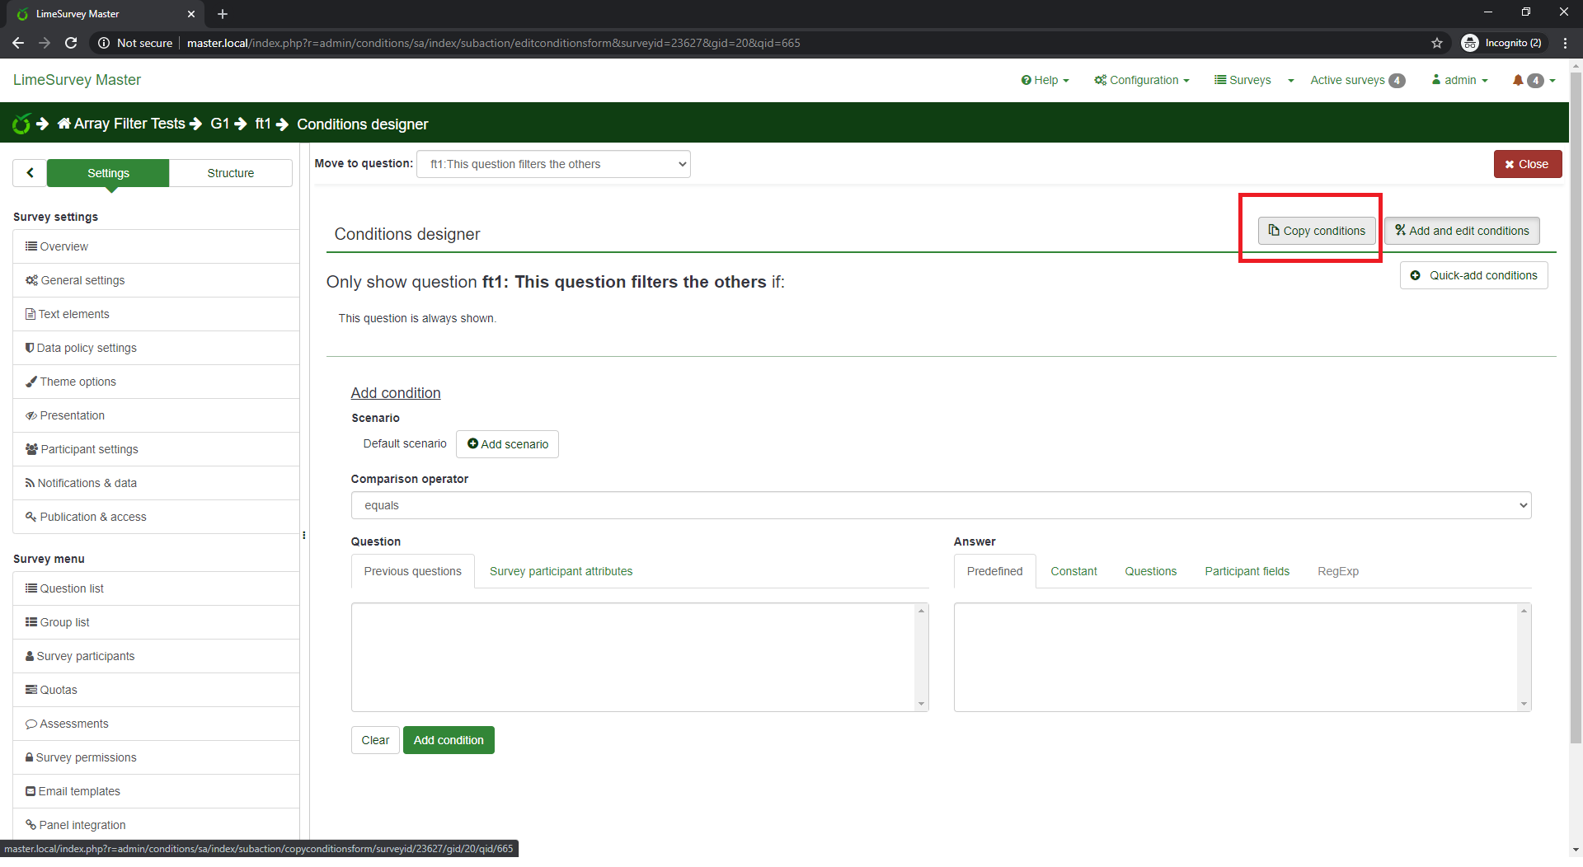Screen dimensions: 1583x867
Task: Open the Configuration dropdown menu
Action: pyautogui.click(x=1142, y=80)
